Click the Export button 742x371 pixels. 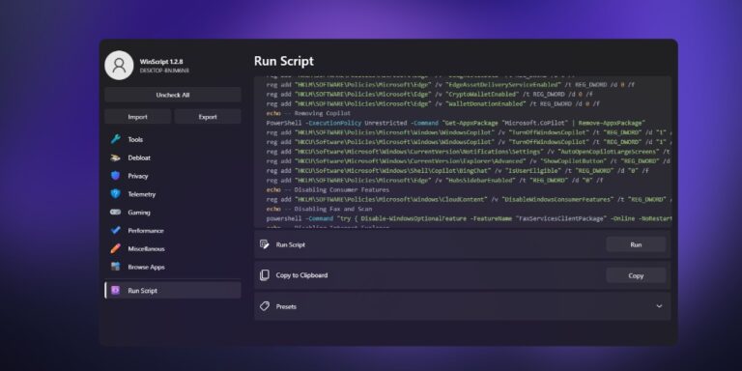pos(208,117)
